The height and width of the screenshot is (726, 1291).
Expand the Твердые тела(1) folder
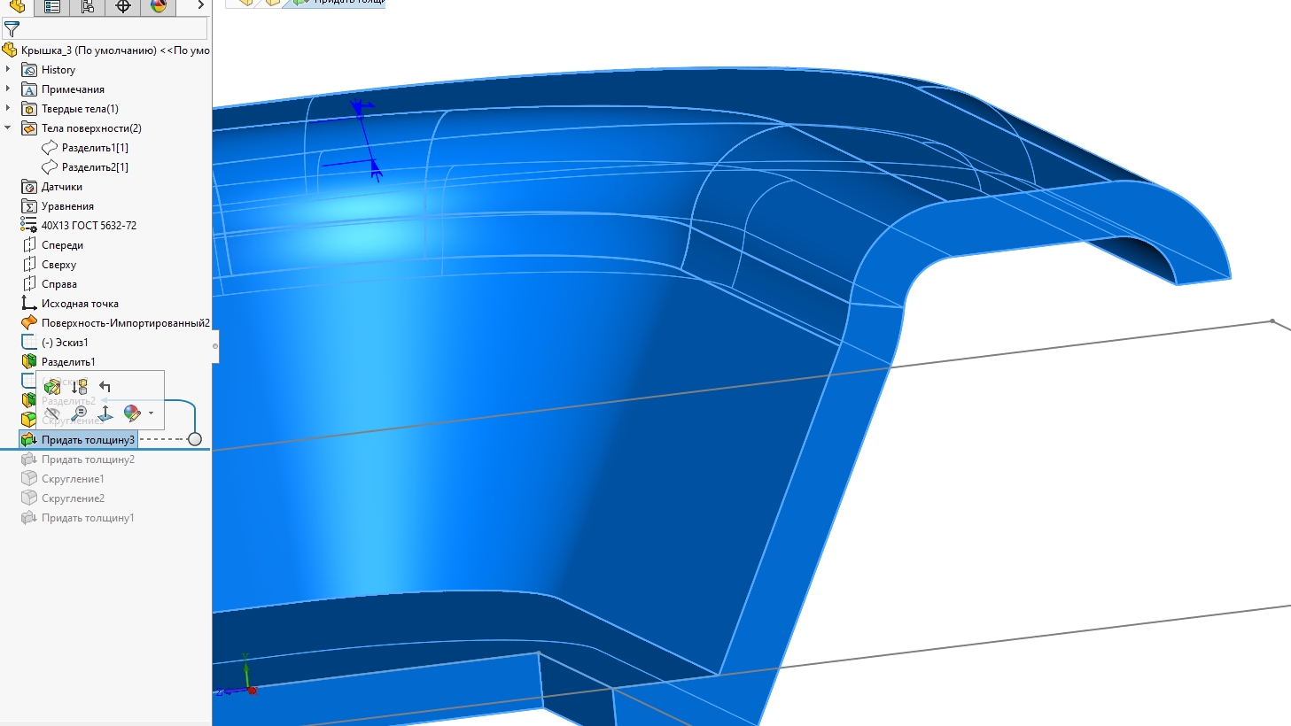pyautogui.click(x=8, y=108)
